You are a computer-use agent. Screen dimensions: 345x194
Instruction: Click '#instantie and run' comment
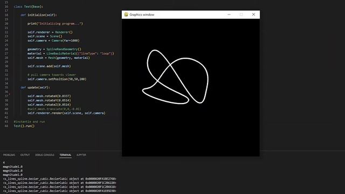tap(29, 122)
